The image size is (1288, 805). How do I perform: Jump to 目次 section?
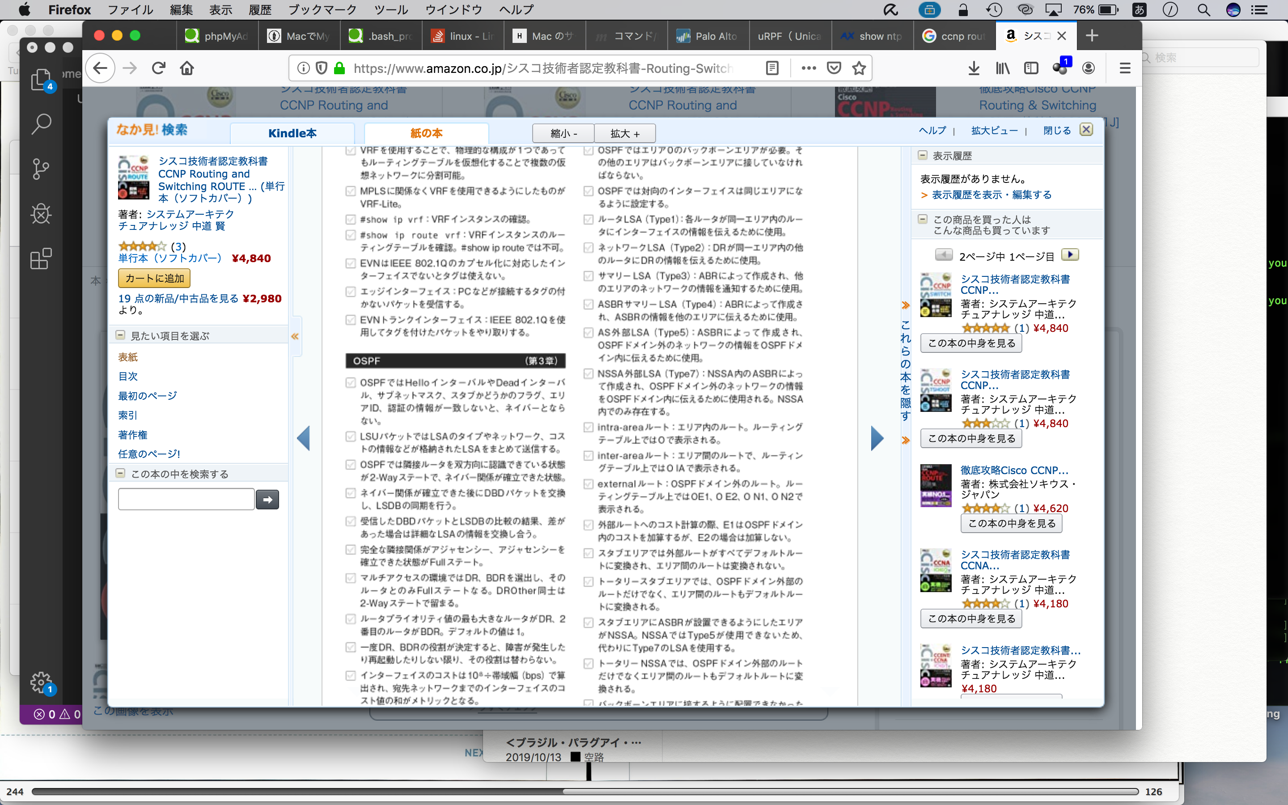pyautogui.click(x=128, y=377)
